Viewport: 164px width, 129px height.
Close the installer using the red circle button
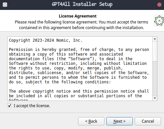pyautogui.click(x=159, y=5)
